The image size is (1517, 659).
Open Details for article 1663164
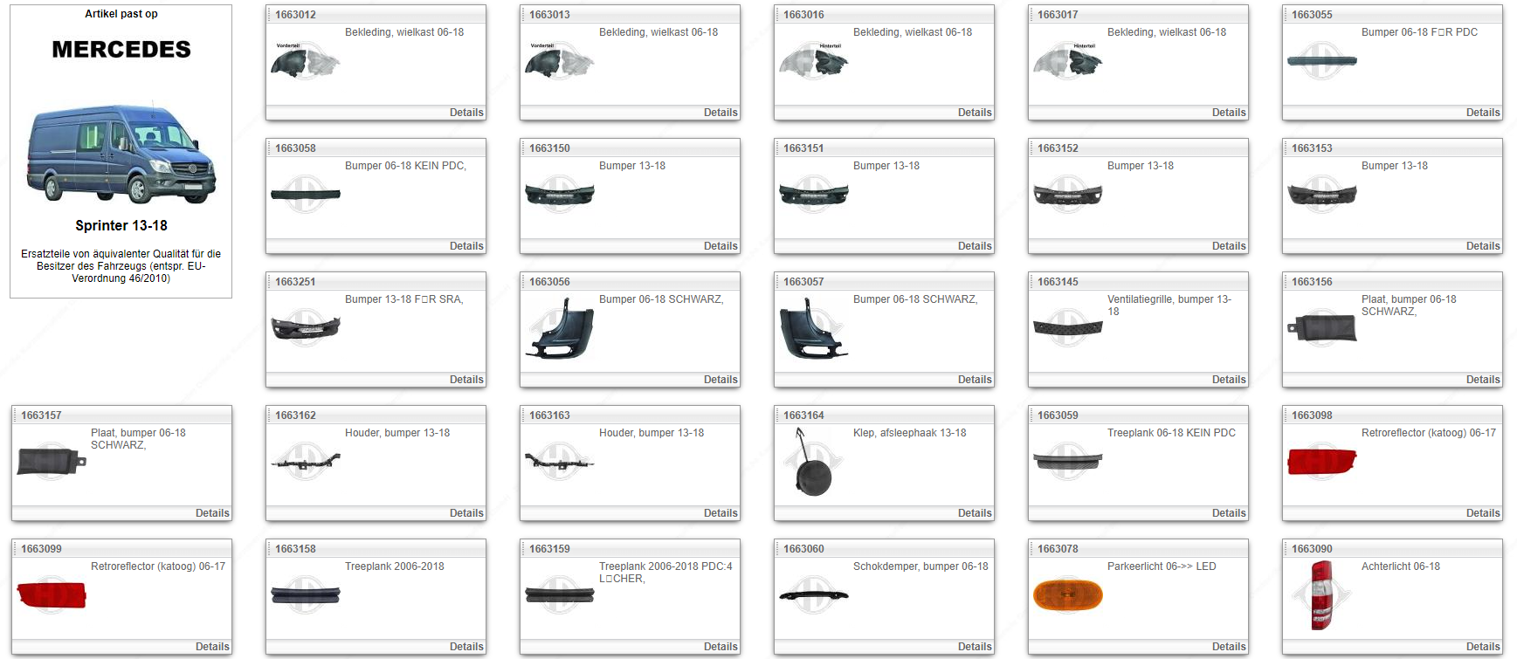click(x=974, y=513)
